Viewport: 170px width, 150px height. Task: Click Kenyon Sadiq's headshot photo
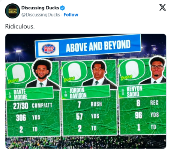[x=156, y=70]
